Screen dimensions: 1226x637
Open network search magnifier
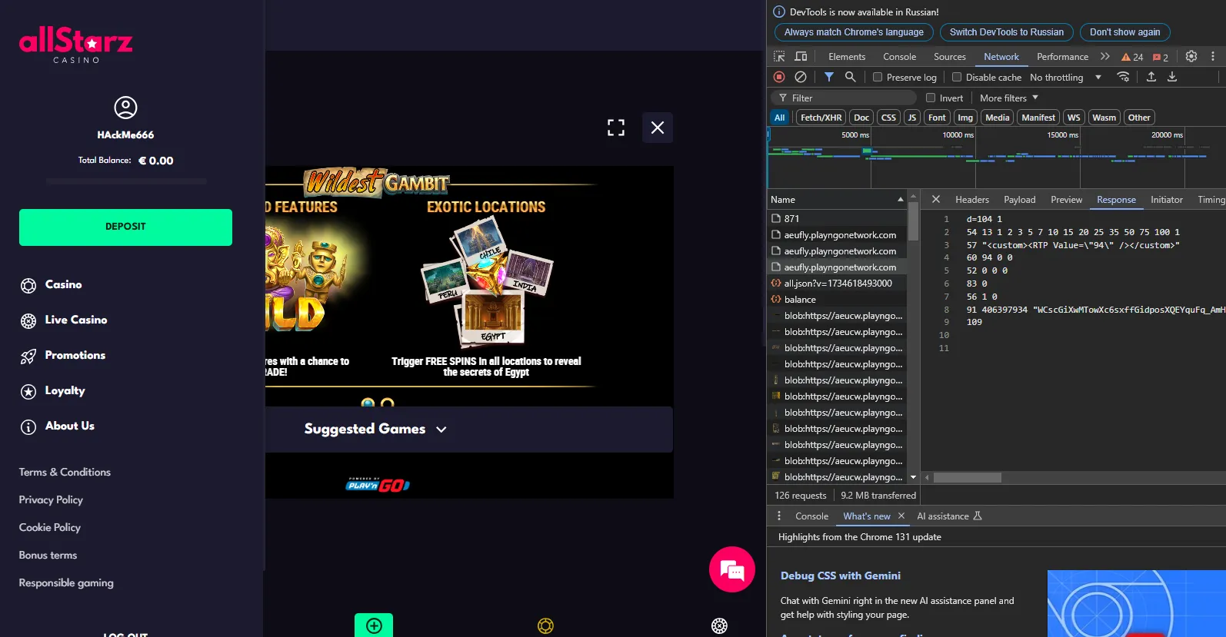[851, 77]
